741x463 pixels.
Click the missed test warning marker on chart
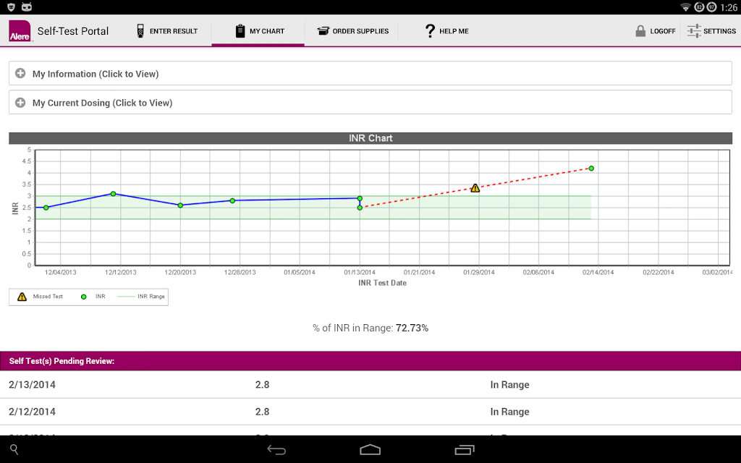[x=475, y=188]
